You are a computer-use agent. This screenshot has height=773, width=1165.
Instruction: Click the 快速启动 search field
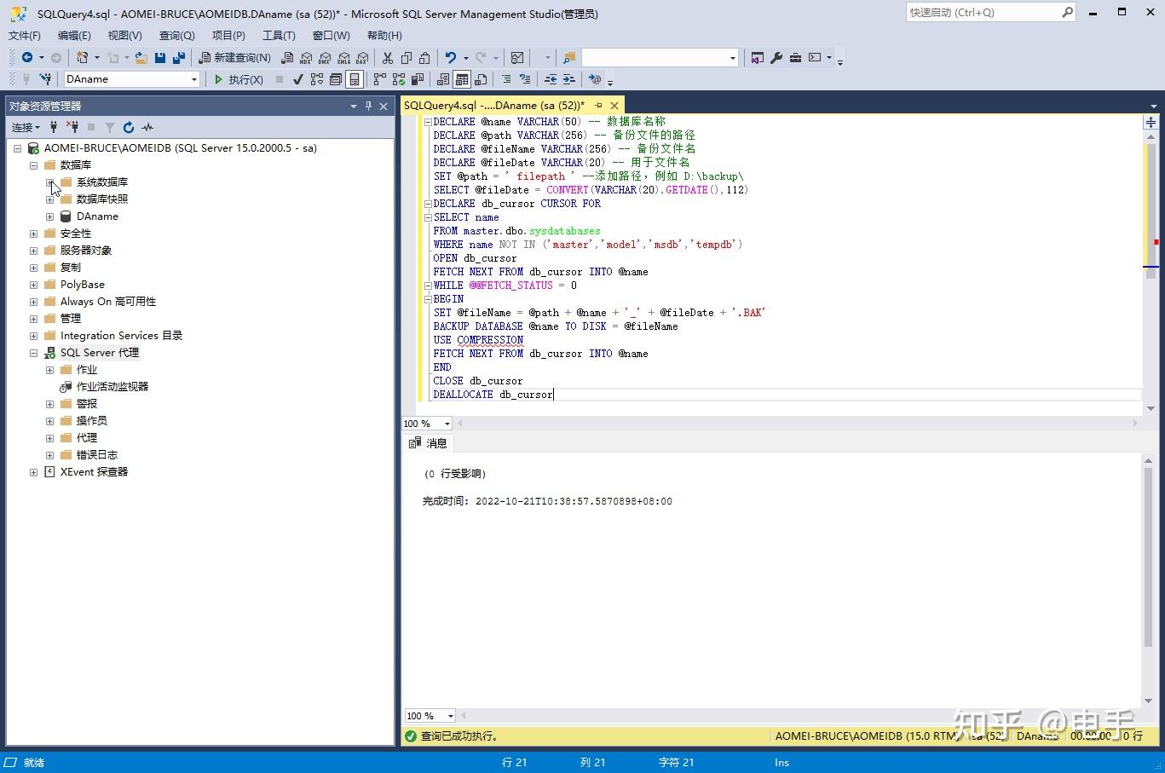(x=990, y=12)
